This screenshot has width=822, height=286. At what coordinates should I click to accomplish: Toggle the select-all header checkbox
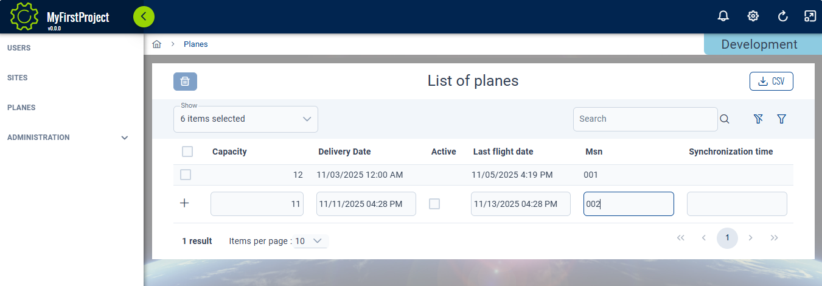[x=187, y=152]
